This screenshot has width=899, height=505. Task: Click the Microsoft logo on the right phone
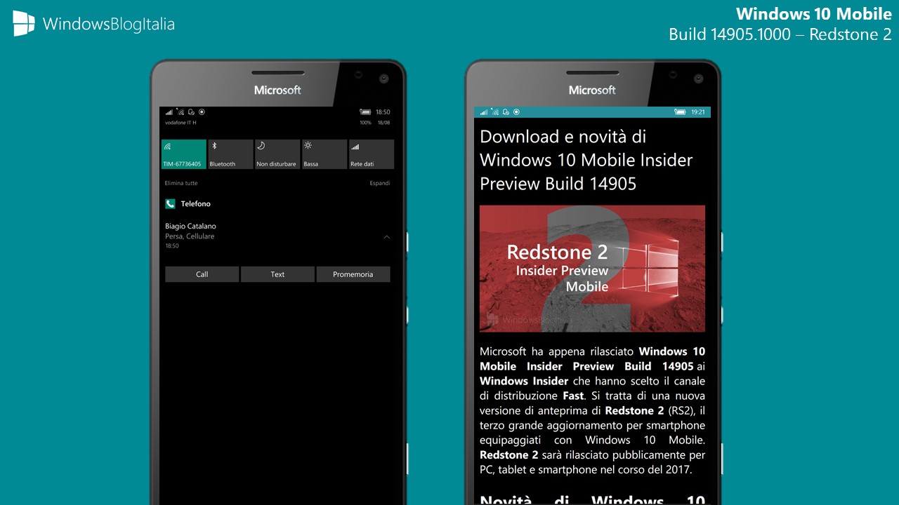[592, 90]
